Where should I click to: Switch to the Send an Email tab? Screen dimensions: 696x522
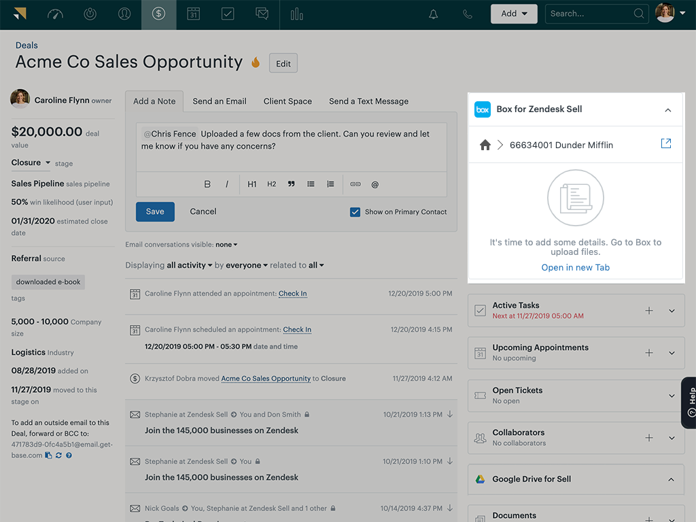[x=219, y=101]
